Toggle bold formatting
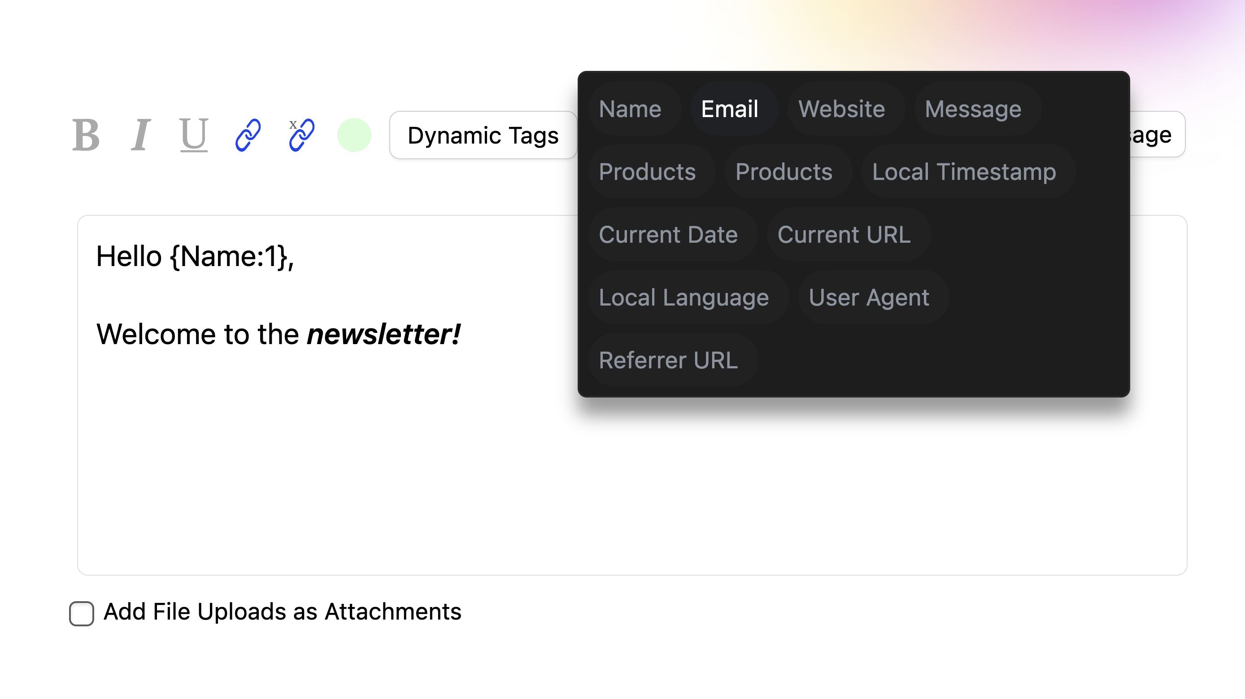 86,135
